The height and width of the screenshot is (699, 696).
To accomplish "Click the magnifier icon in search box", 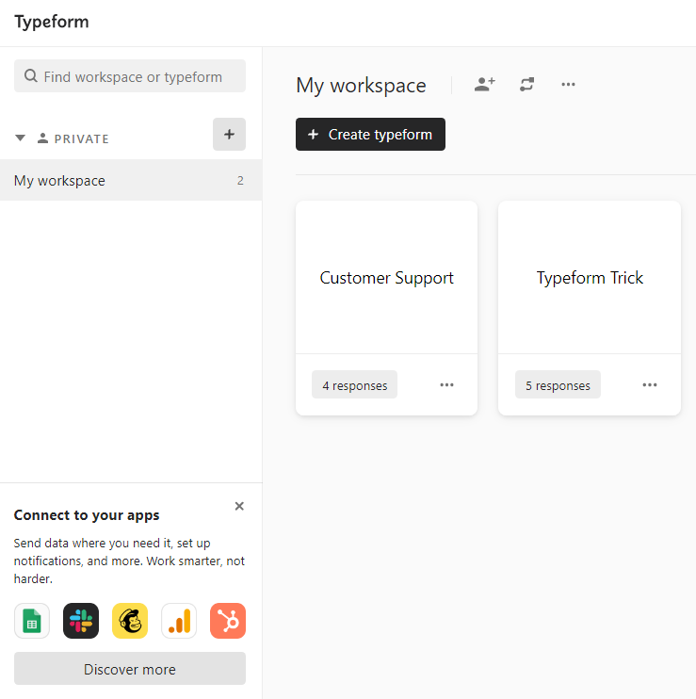I will point(31,75).
